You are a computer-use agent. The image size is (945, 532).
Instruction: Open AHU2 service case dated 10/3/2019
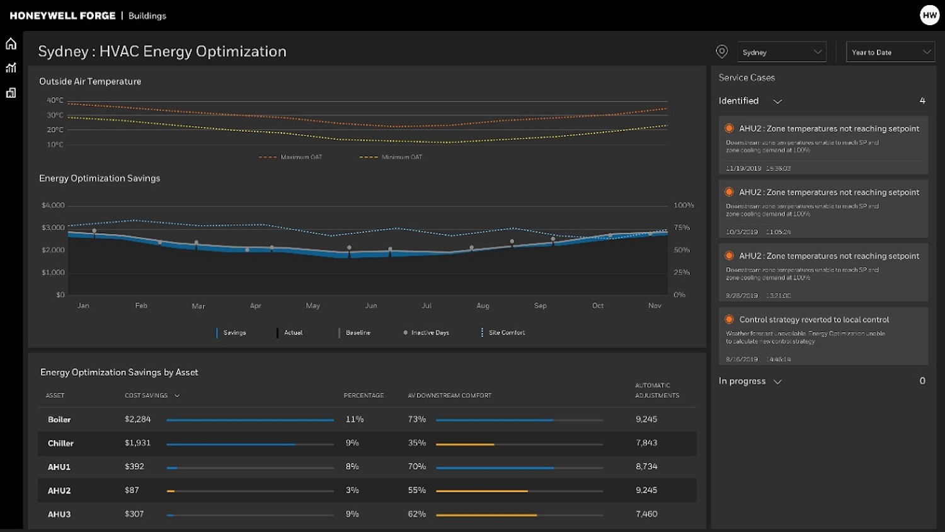pyautogui.click(x=823, y=209)
